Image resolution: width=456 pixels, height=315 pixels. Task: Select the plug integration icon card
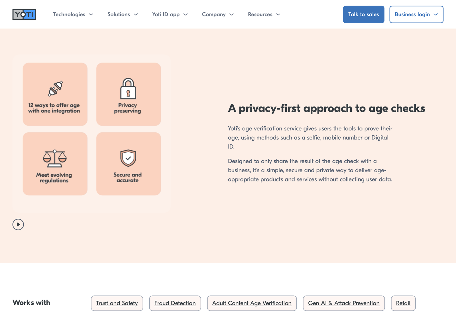[55, 94]
